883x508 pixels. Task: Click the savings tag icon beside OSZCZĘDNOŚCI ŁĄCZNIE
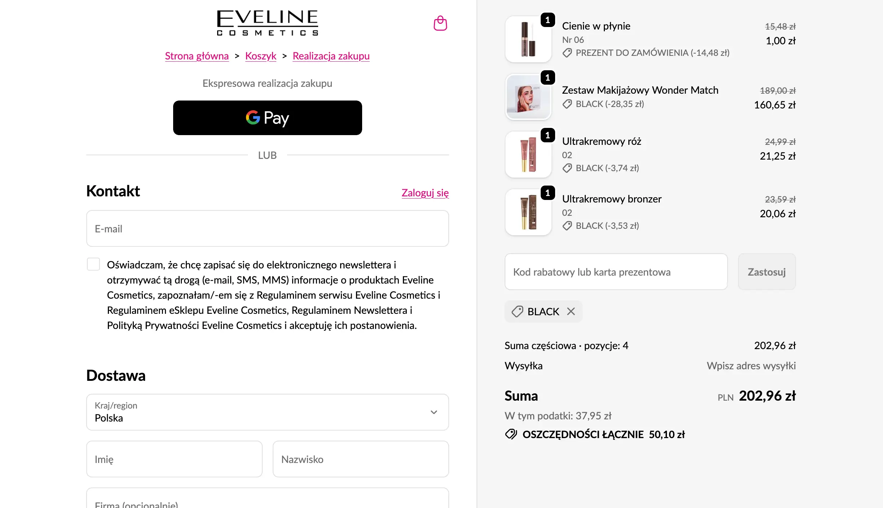(x=511, y=434)
